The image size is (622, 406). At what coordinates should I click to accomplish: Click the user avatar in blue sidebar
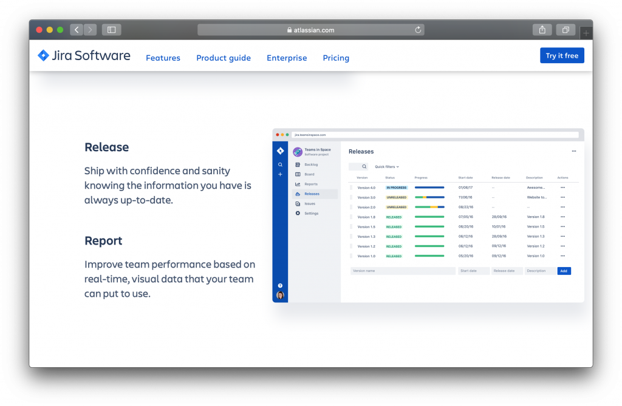click(x=280, y=295)
